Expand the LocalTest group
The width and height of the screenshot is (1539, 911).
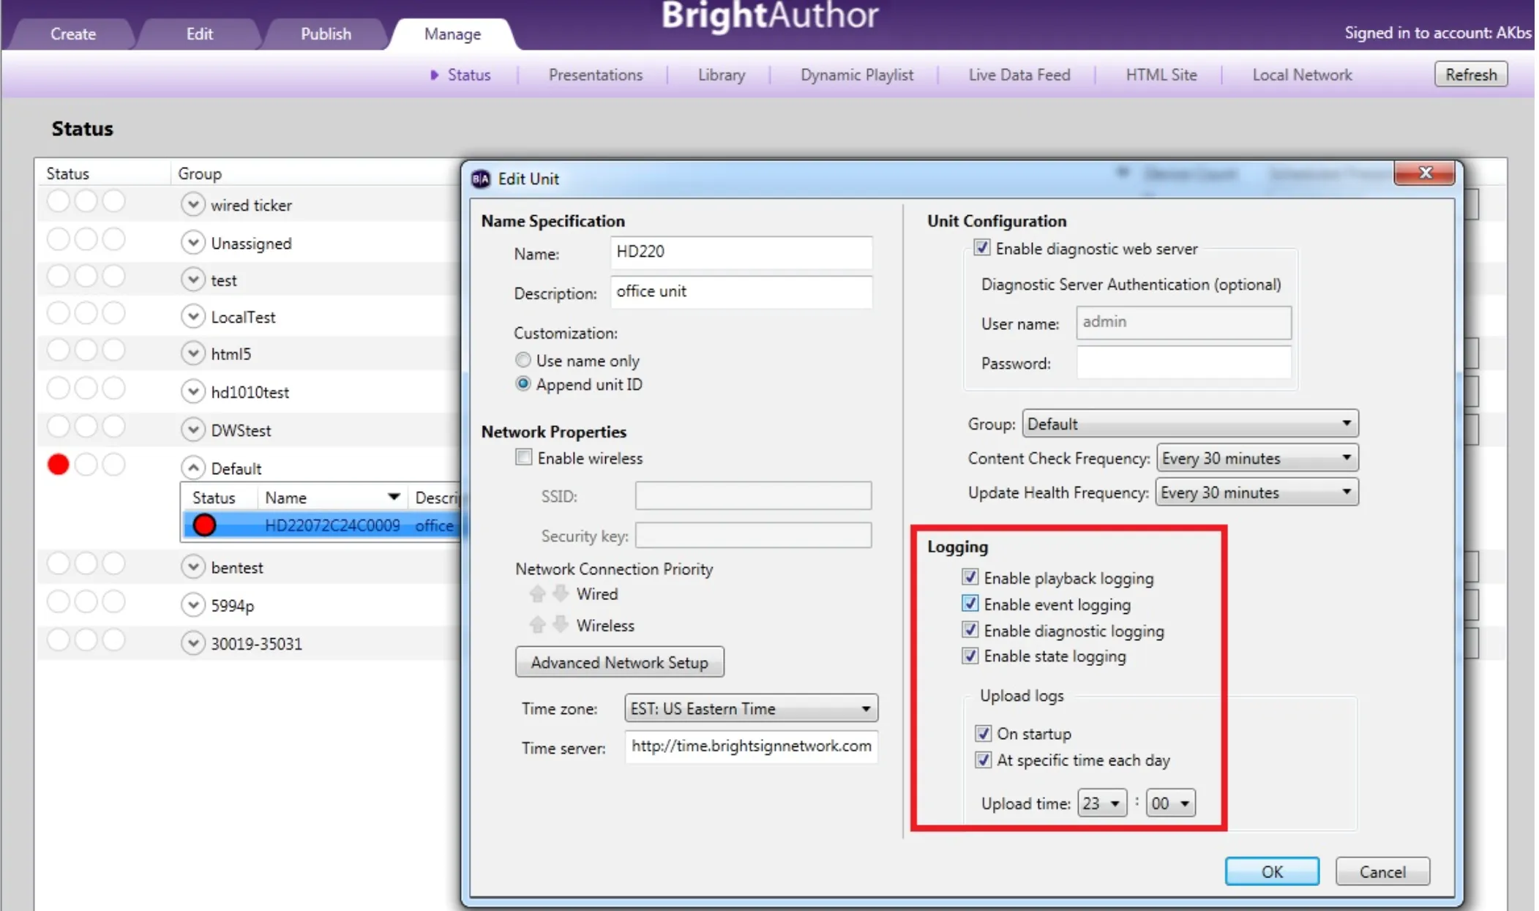click(192, 317)
